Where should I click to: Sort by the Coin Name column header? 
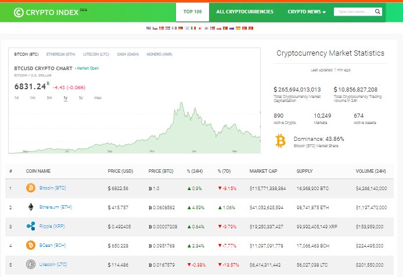[38, 171]
